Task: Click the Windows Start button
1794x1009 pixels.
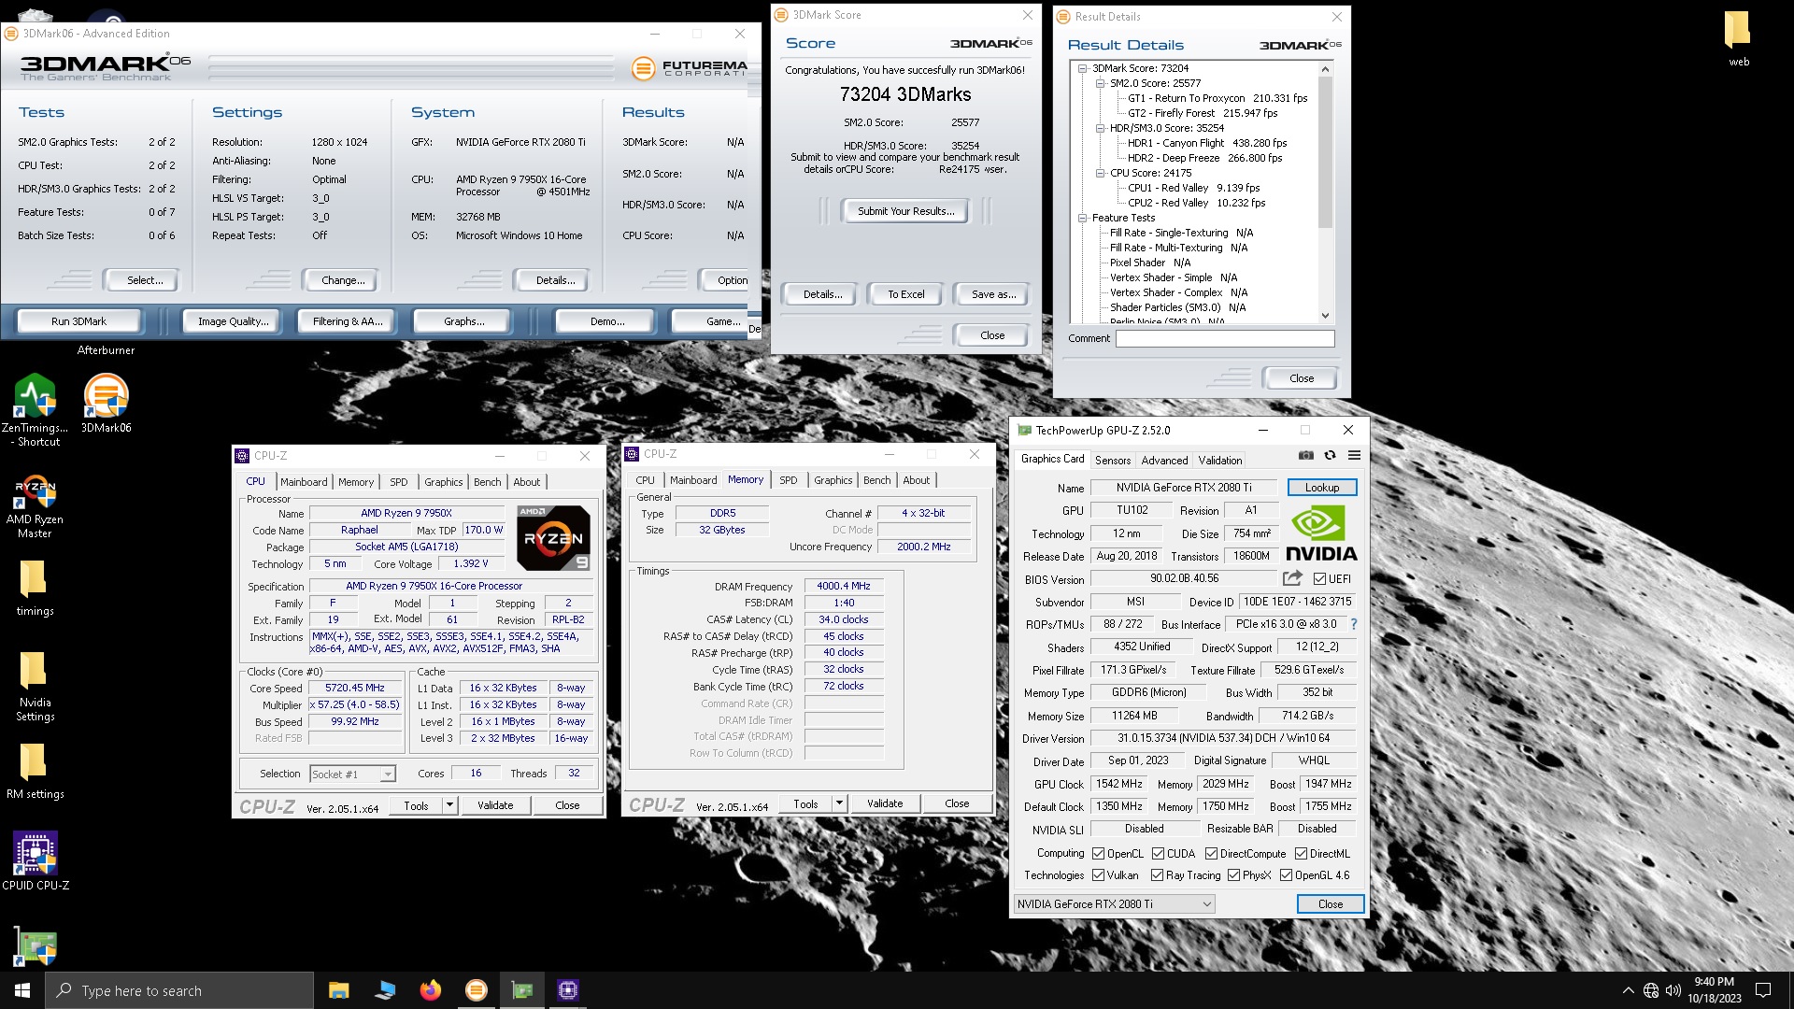Action: [x=22, y=990]
